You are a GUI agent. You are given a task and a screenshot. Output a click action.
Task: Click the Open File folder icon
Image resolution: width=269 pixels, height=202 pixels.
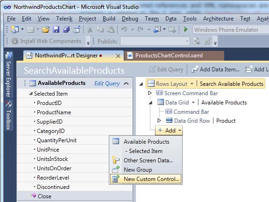[x=46, y=30]
